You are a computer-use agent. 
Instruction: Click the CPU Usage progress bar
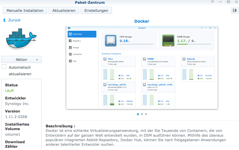[x=137, y=44]
